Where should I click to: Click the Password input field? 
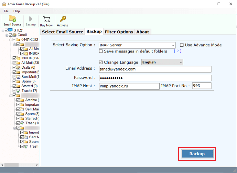click(155, 78)
